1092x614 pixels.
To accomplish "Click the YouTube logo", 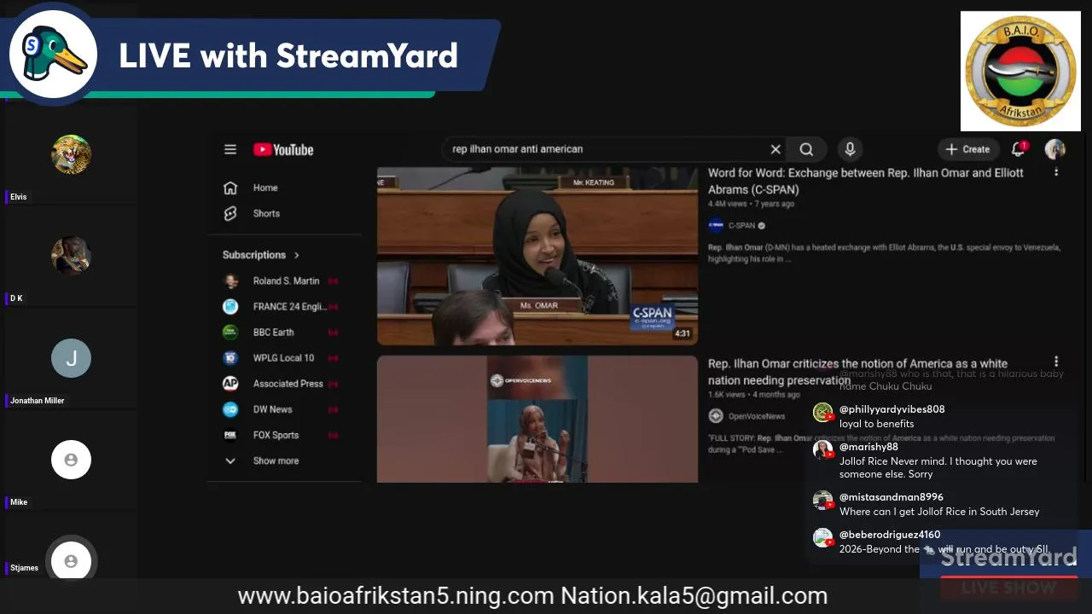I will point(283,149).
